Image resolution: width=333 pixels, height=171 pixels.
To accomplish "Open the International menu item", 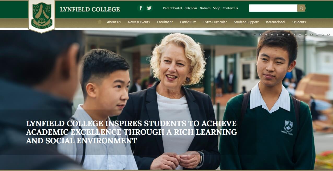I will pos(276,22).
